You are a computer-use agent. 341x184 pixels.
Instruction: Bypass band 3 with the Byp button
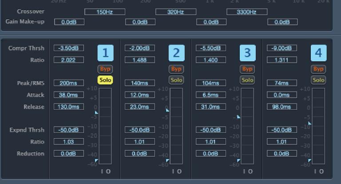(x=247, y=69)
